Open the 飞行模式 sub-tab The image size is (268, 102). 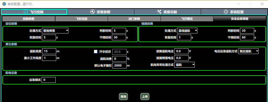187,19
